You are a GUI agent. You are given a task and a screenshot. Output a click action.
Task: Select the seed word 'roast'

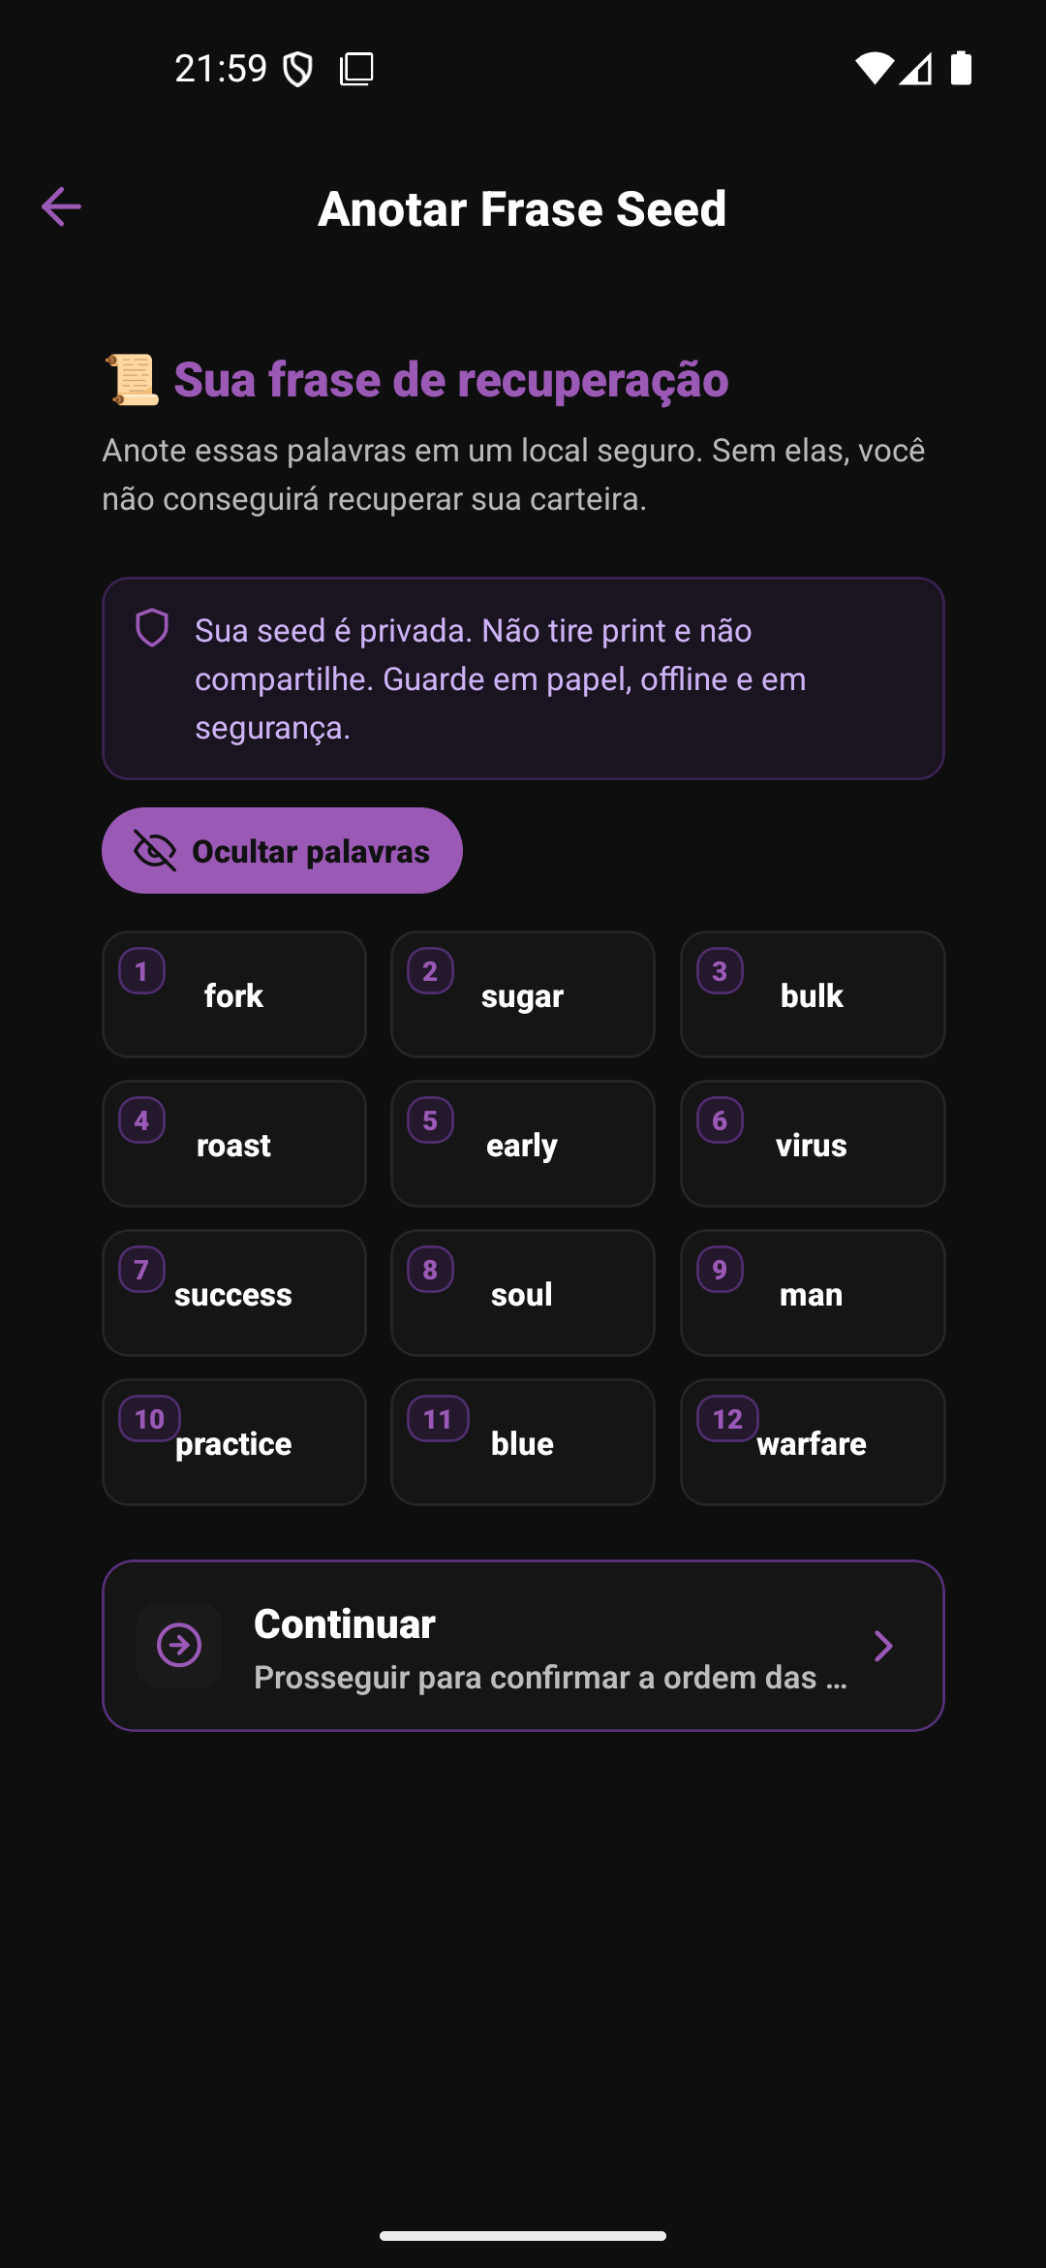[234, 1145]
